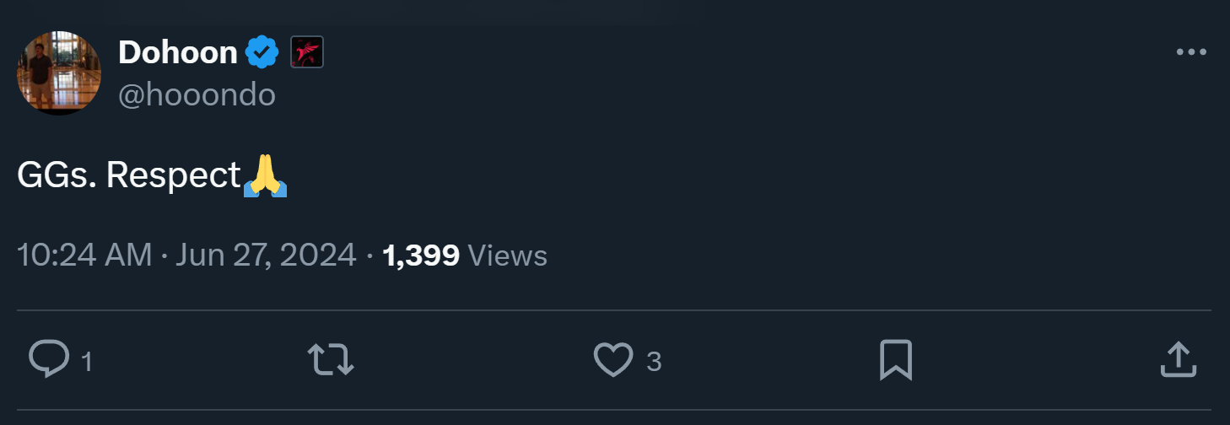Bookmark the GGs. Respect tweet
This screenshot has height=425, width=1230.
[895, 360]
